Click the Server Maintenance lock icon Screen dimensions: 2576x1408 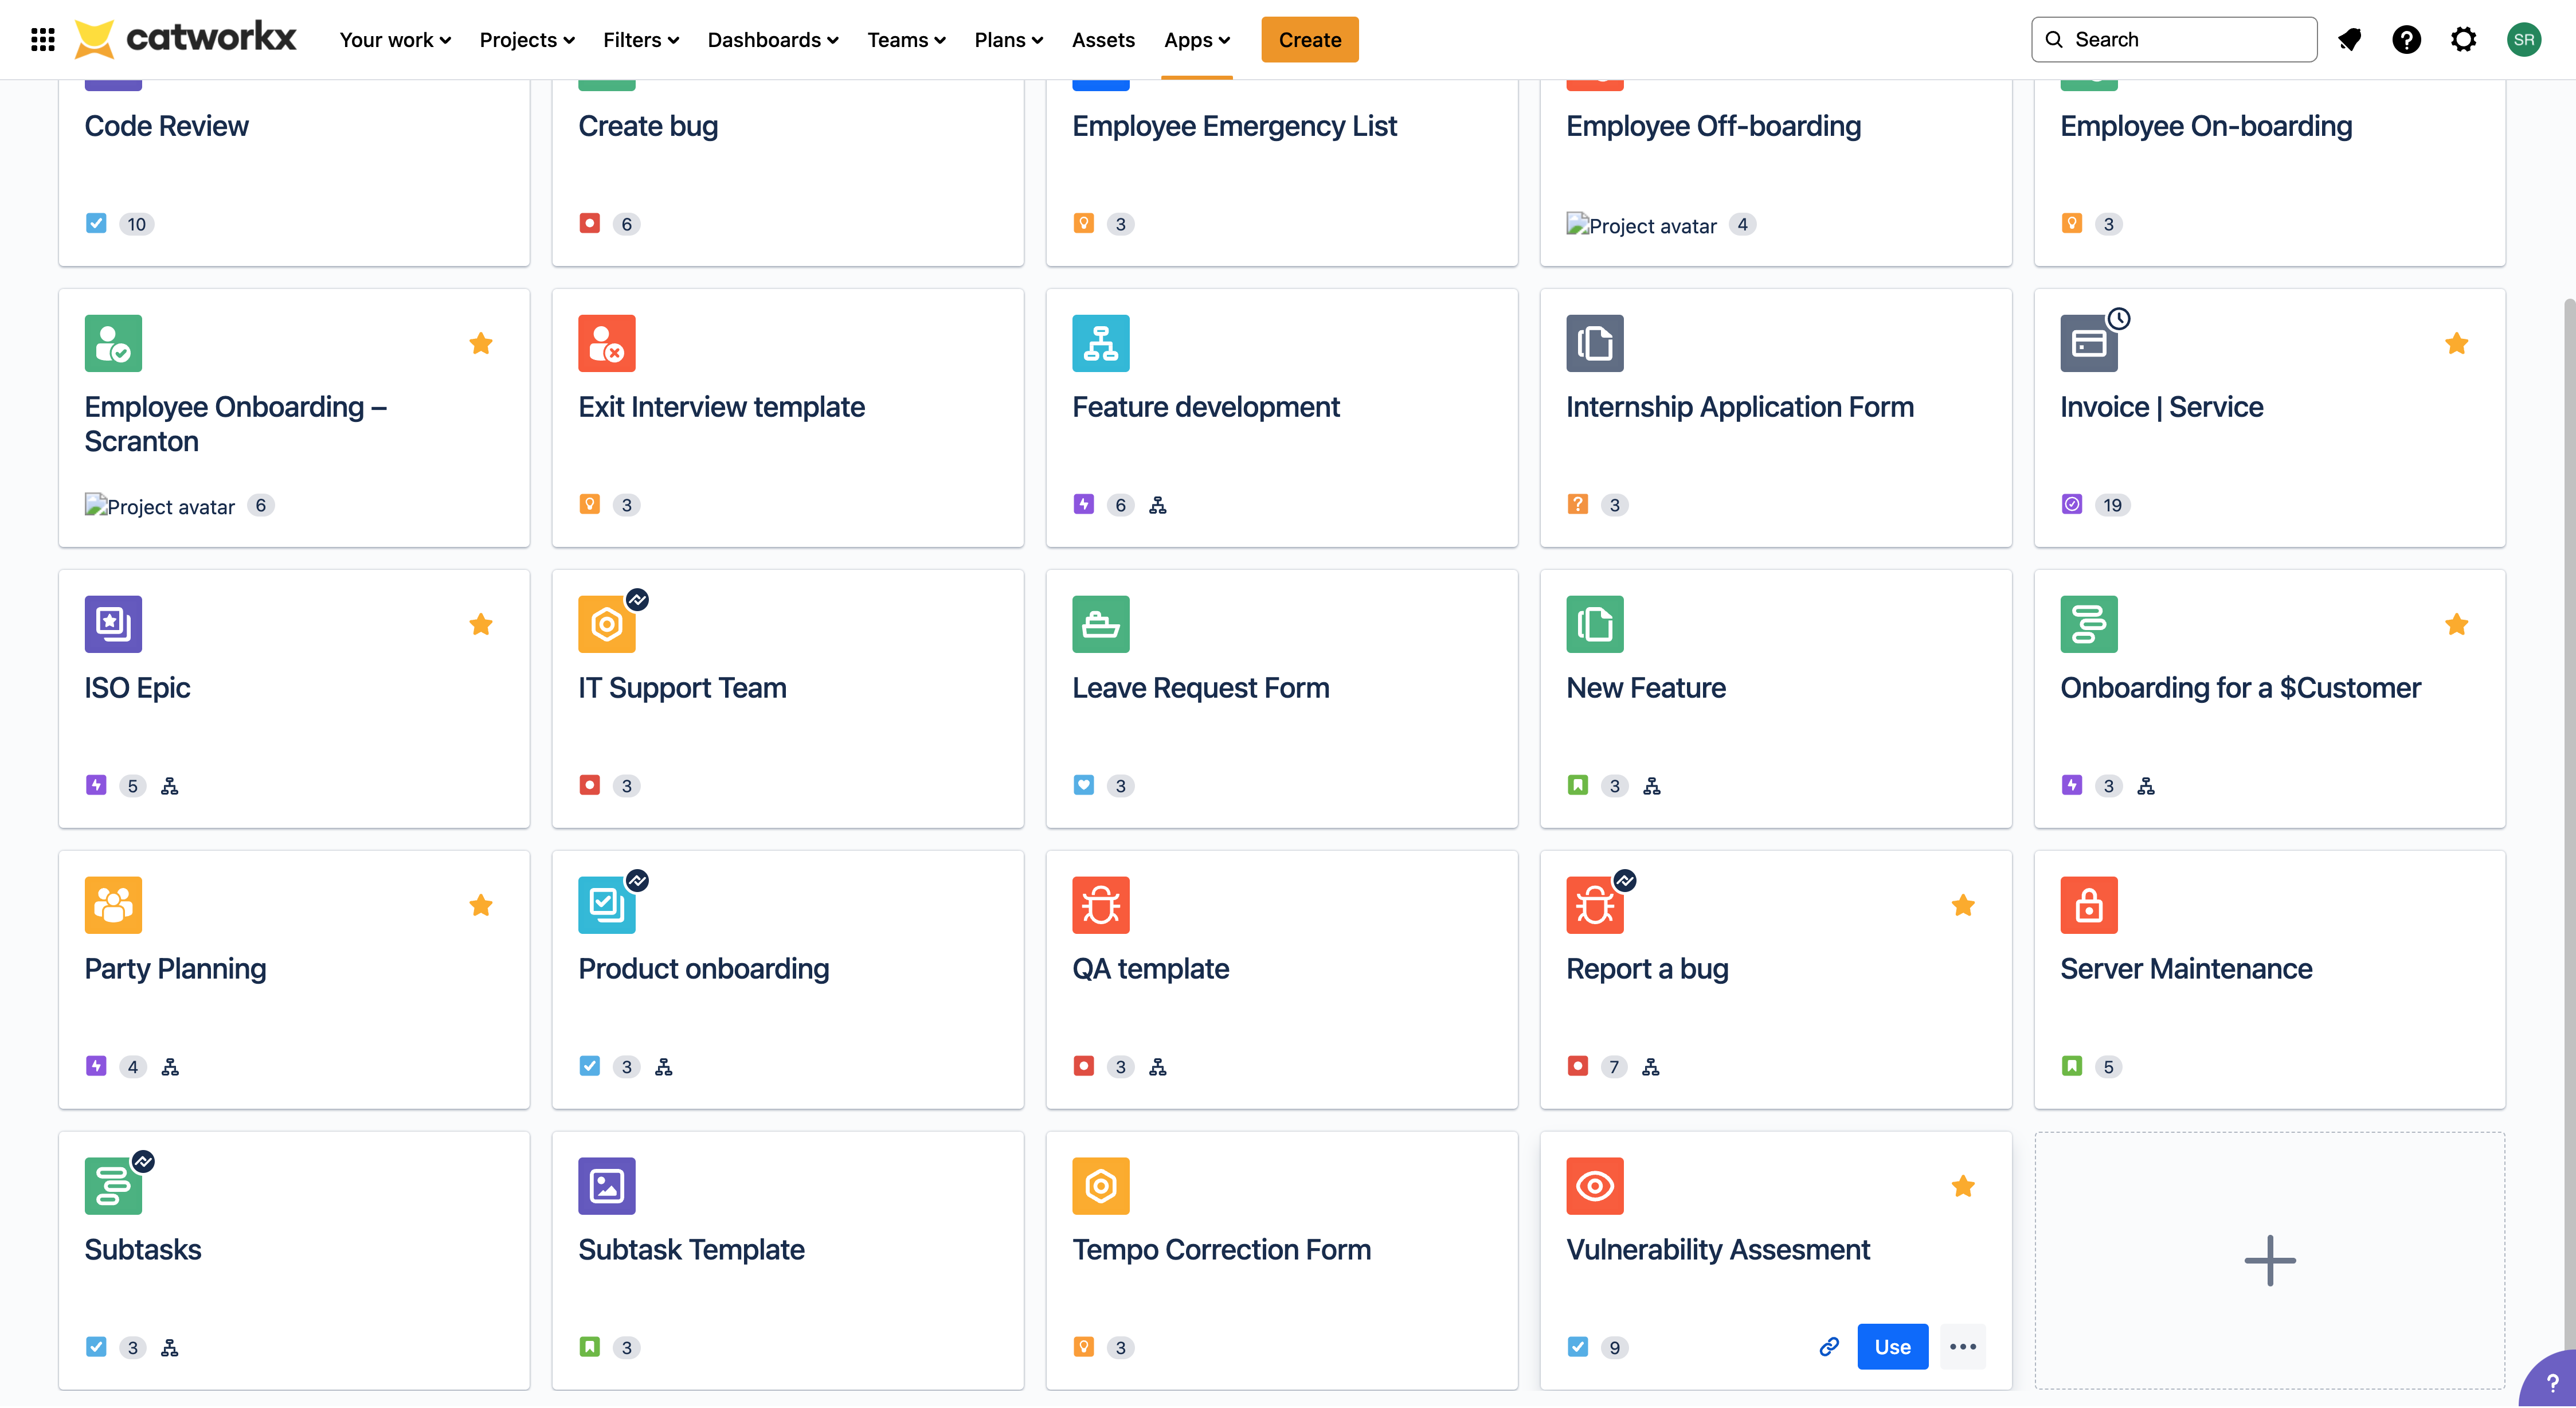coord(2088,905)
